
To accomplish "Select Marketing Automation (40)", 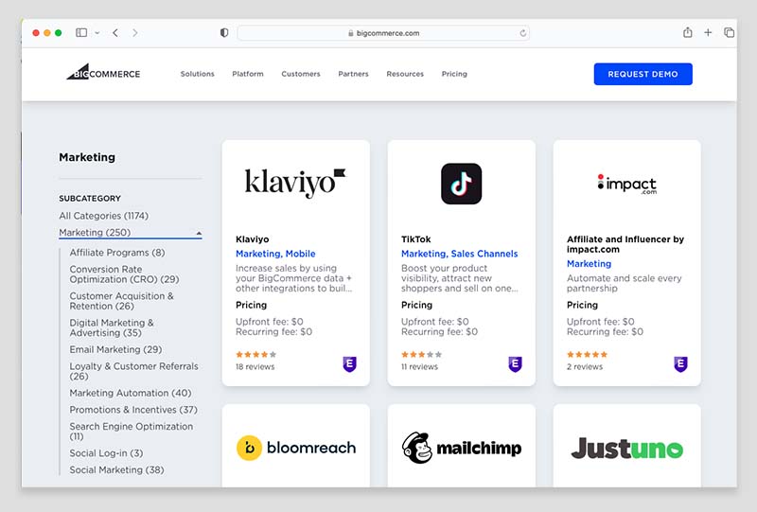I will pyautogui.click(x=131, y=393).
